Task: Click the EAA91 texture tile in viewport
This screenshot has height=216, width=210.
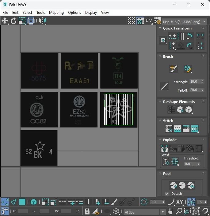Action: (x=79, y=71)
